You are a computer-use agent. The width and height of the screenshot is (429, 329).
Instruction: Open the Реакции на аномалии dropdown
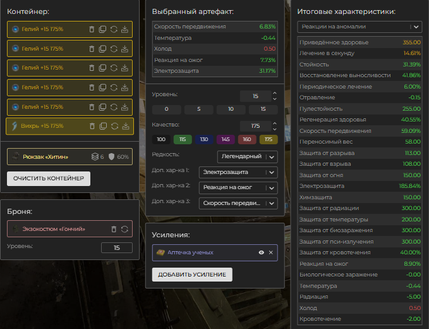click(360, 27)
